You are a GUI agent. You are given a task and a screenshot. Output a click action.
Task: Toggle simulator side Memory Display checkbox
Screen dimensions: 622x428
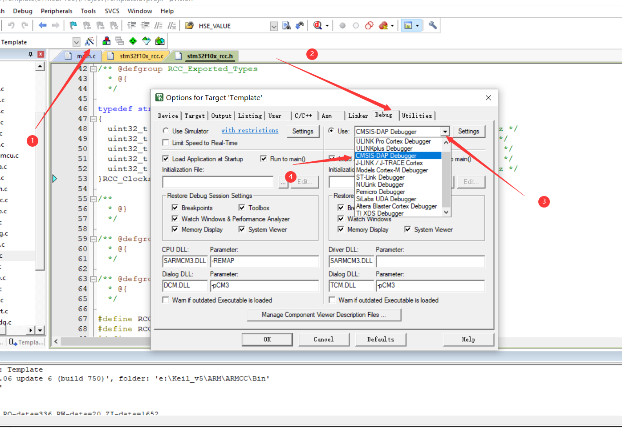click(x=175, y=229)
